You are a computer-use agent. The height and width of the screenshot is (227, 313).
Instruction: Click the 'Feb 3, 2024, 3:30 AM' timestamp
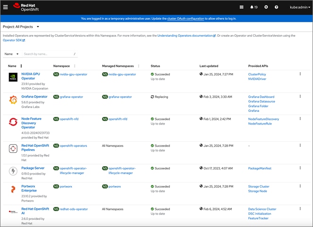(218, 97)
